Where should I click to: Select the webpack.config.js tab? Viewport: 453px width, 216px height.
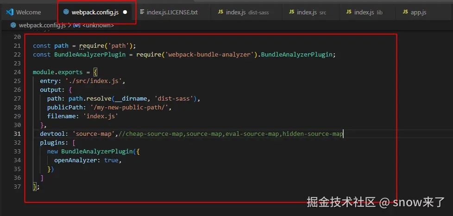pyautogui.click(x=96, y=12)
